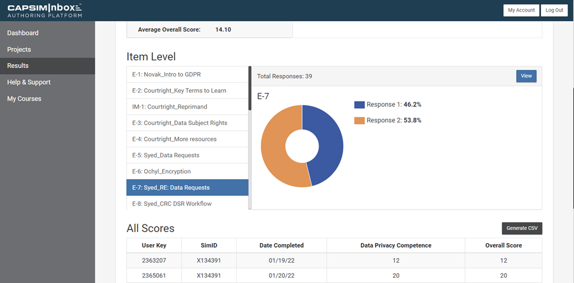Select item E-5: Syed_Data Requests
Screen dimensions: 574x283
pos(187,155)
